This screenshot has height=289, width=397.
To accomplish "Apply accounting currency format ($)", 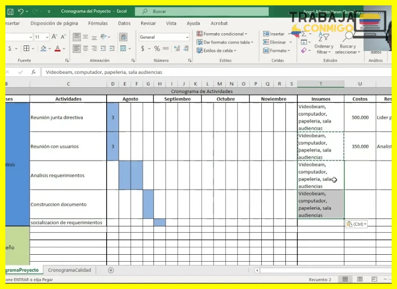I will [143, 49].
